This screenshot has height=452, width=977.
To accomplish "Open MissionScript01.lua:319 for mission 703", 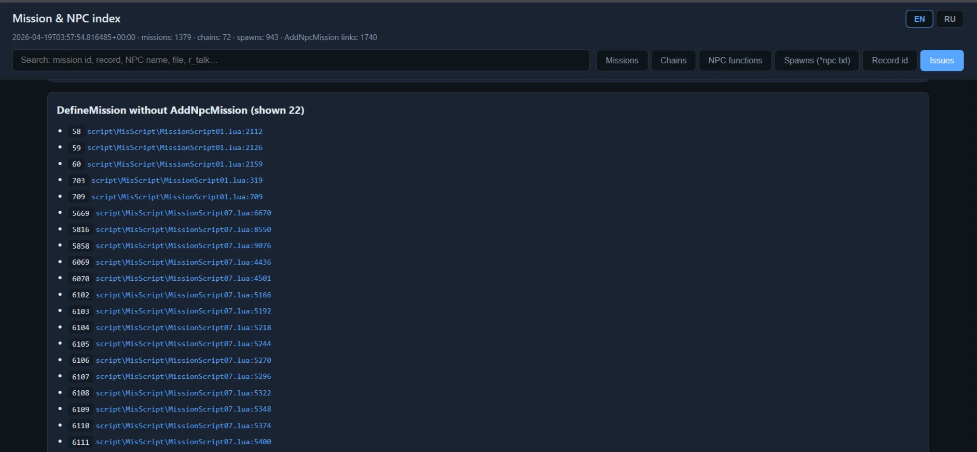I will (x=177, y=181).
